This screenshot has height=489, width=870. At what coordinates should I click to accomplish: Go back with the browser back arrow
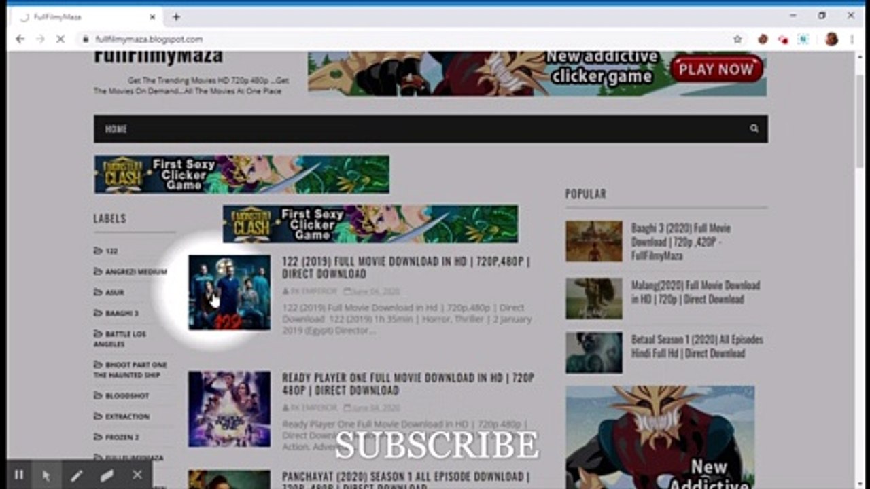20,39
